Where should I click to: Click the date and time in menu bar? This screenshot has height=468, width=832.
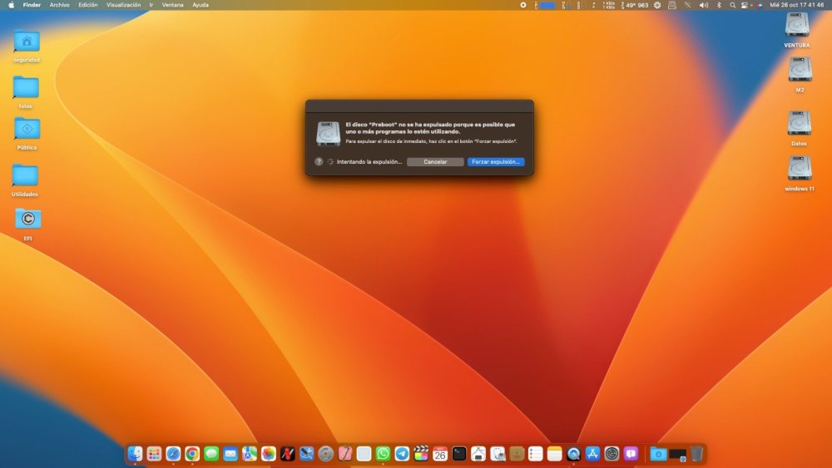coord(796,5)
